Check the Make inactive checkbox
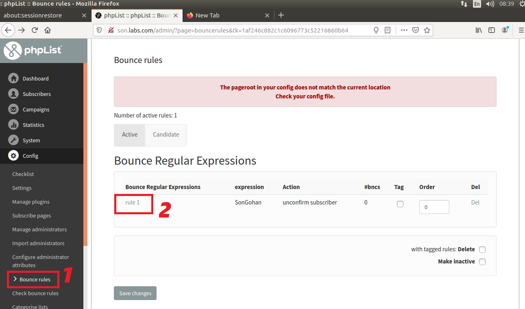 click(482, 261)
